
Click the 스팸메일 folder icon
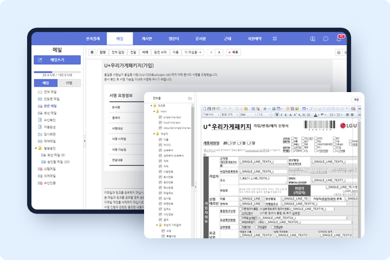coord(40,169)
